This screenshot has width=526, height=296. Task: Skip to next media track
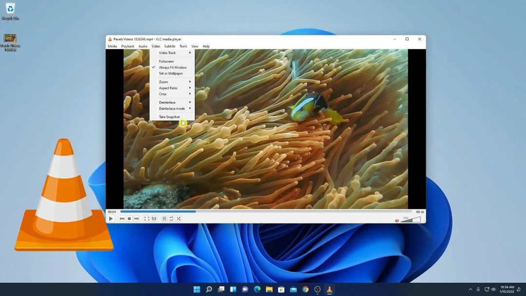[x=136, y=219]
